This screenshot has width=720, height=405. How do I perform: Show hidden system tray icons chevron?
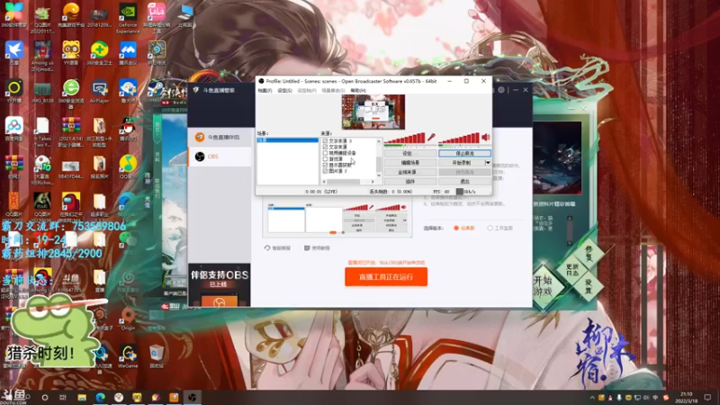pyautogui.click(x=592, y=398)
